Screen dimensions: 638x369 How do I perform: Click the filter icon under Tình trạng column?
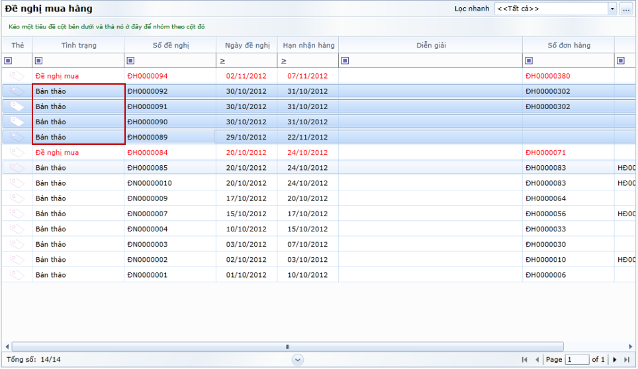pyautogui.click(x=38, y=61)
